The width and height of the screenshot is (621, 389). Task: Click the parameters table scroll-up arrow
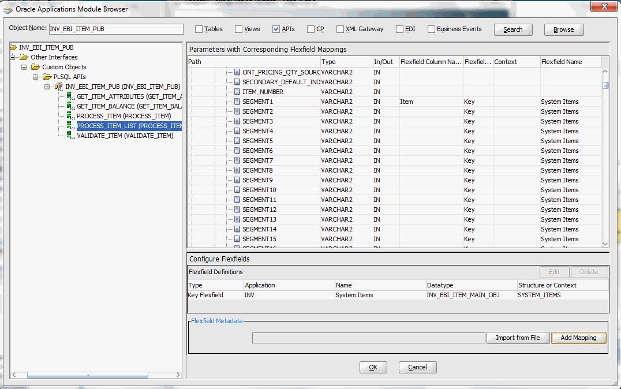(605, 72)
